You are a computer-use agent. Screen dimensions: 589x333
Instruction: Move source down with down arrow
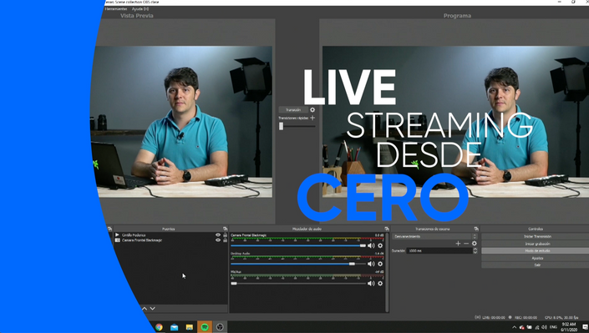(153, 308)
